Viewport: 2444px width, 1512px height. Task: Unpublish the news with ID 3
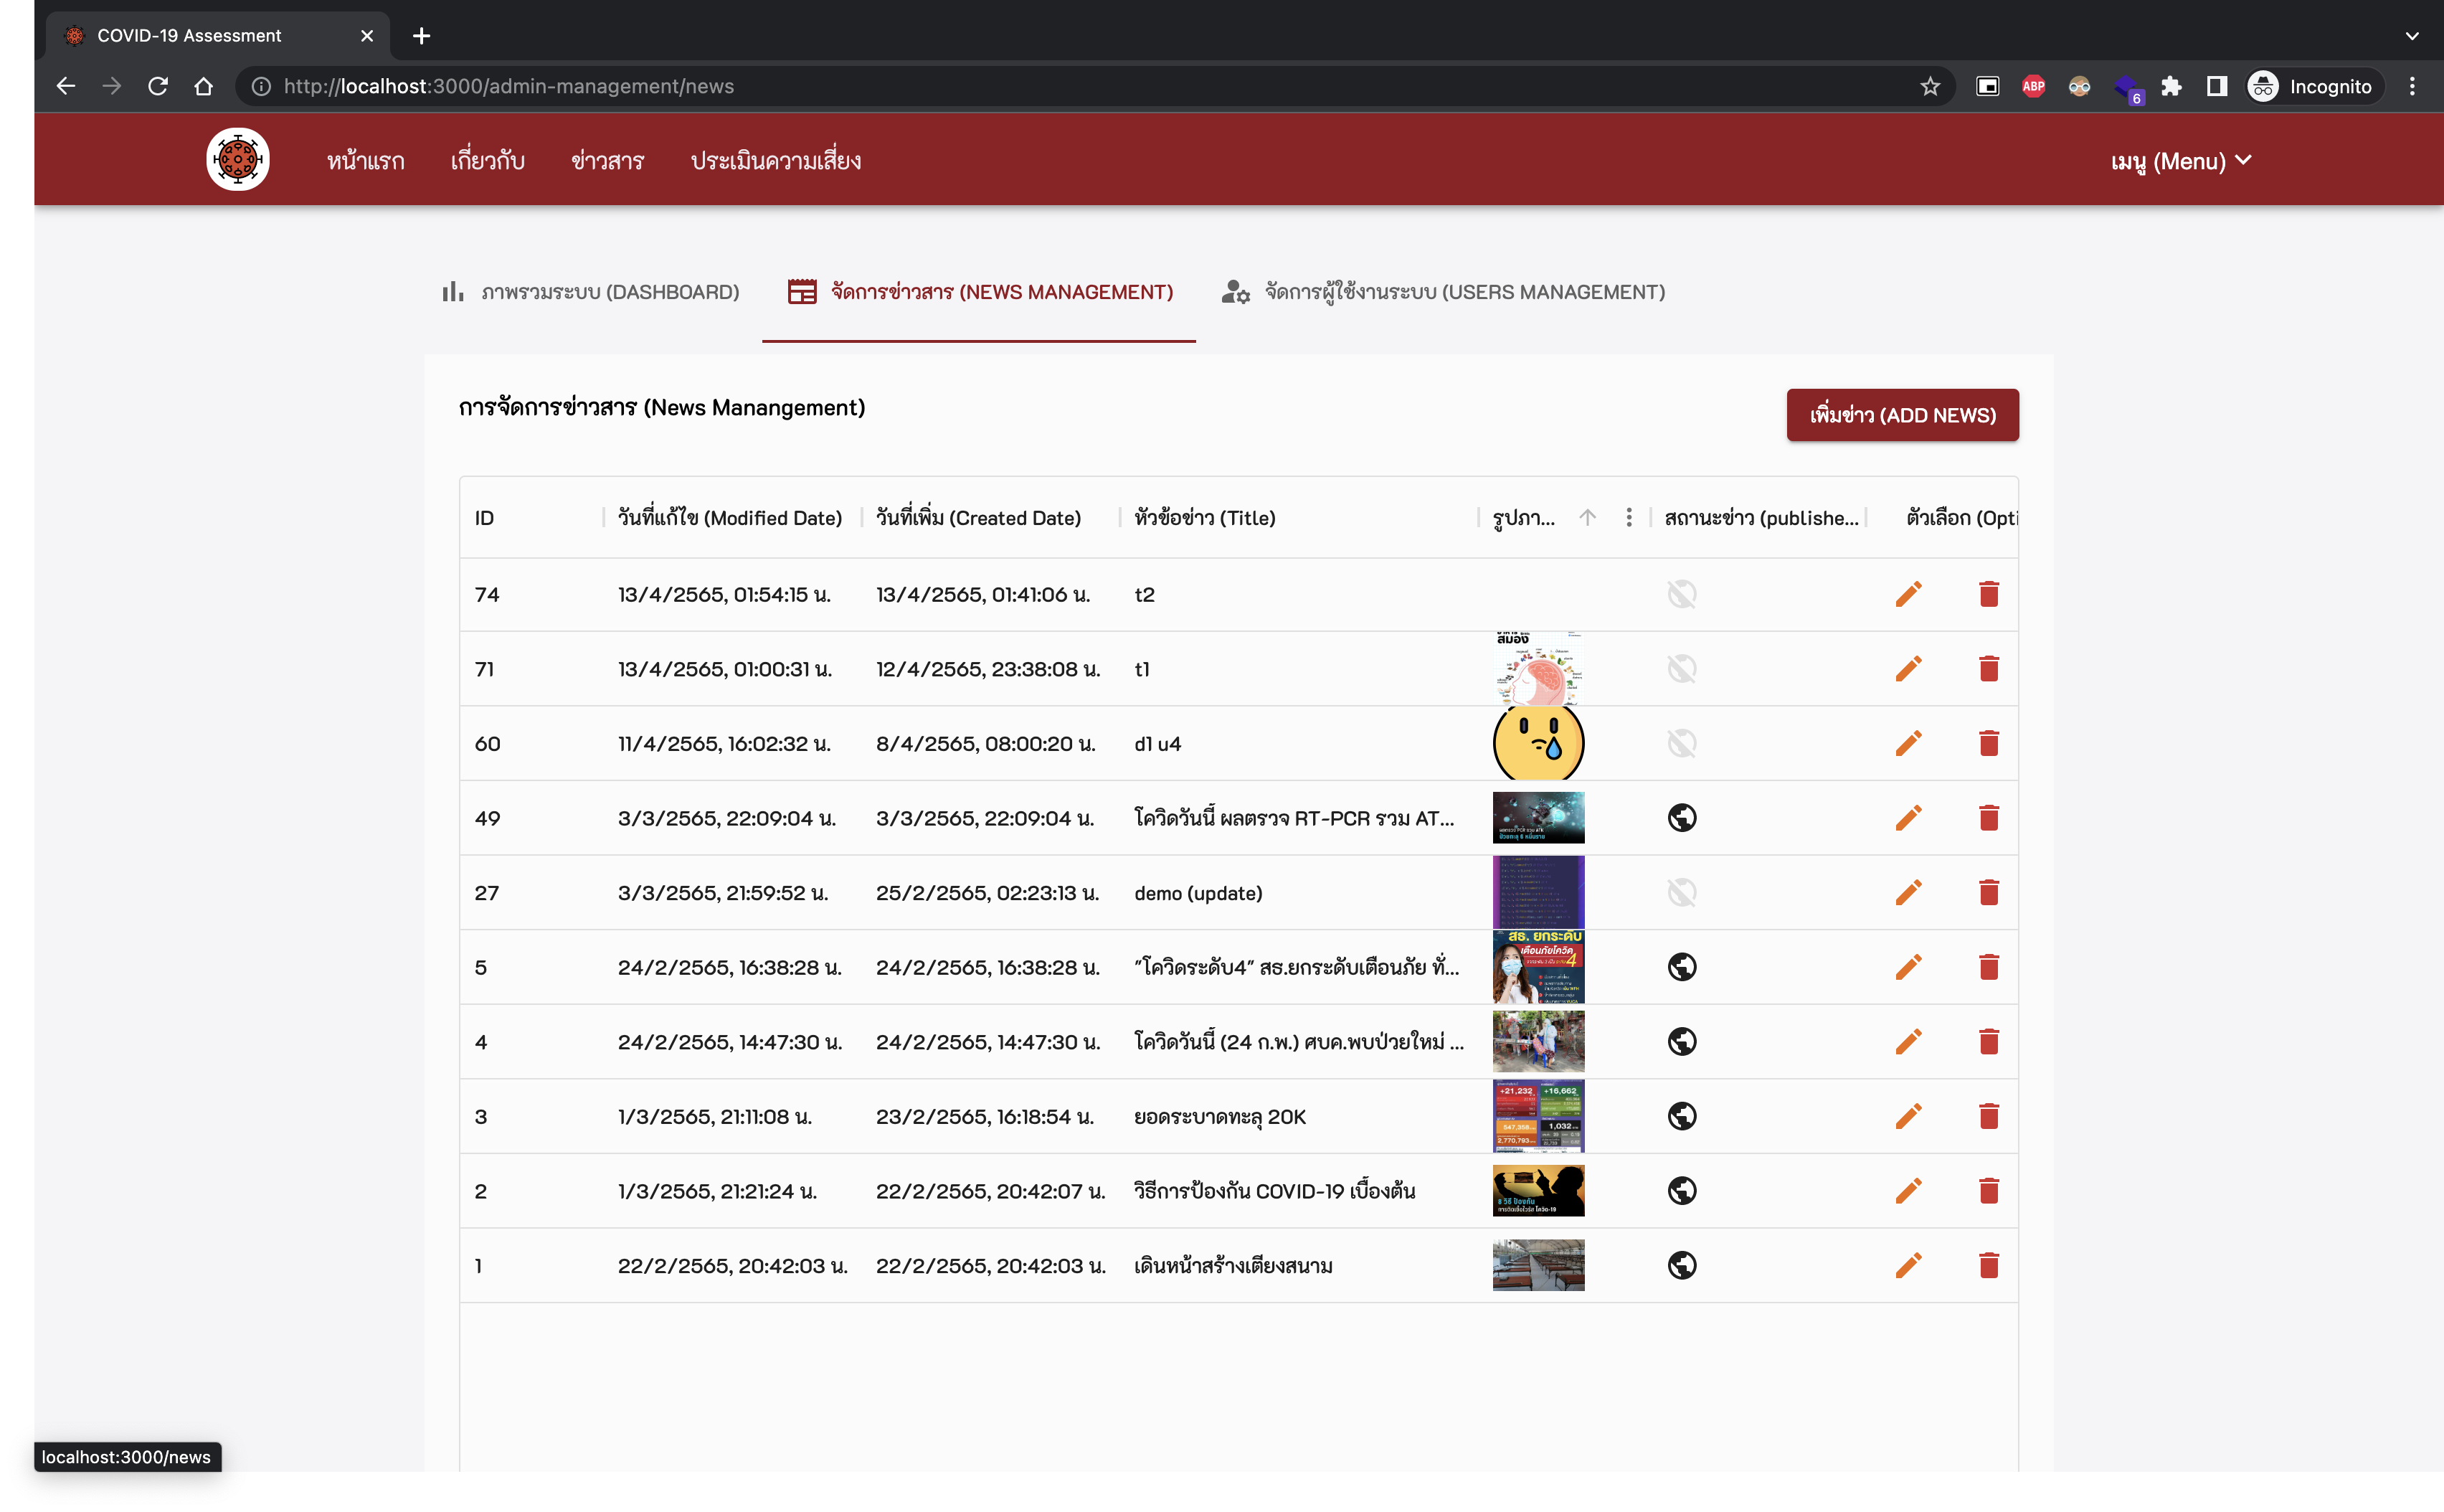1681,1116
